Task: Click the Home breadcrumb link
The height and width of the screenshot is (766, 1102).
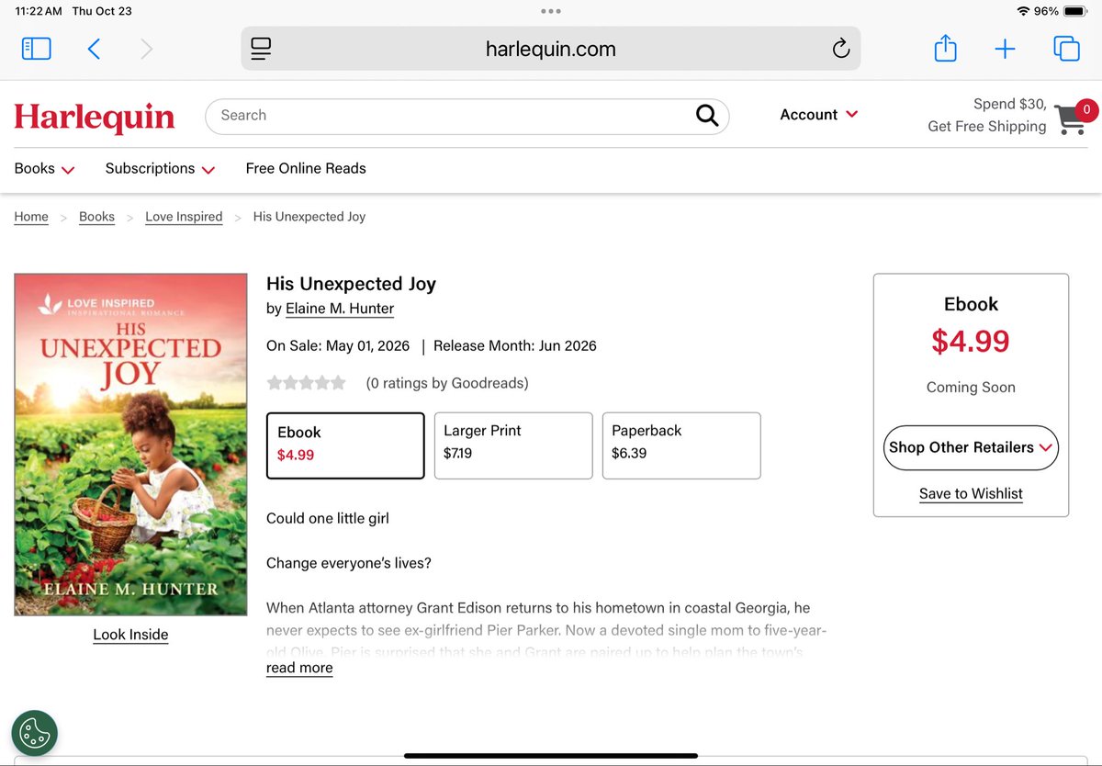Action: (31, 217)
